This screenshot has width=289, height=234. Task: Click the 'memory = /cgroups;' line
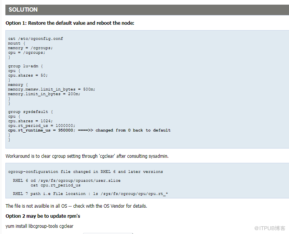point(30,48)
